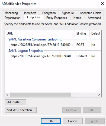The image size is (106, 126).
Task: Select the samlLogin POST endpoint row
Action: click(x=53, y=45)
